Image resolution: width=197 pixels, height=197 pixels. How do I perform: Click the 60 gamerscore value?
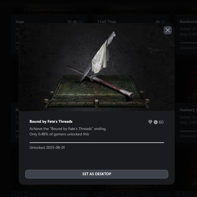[x=161, y=122]
